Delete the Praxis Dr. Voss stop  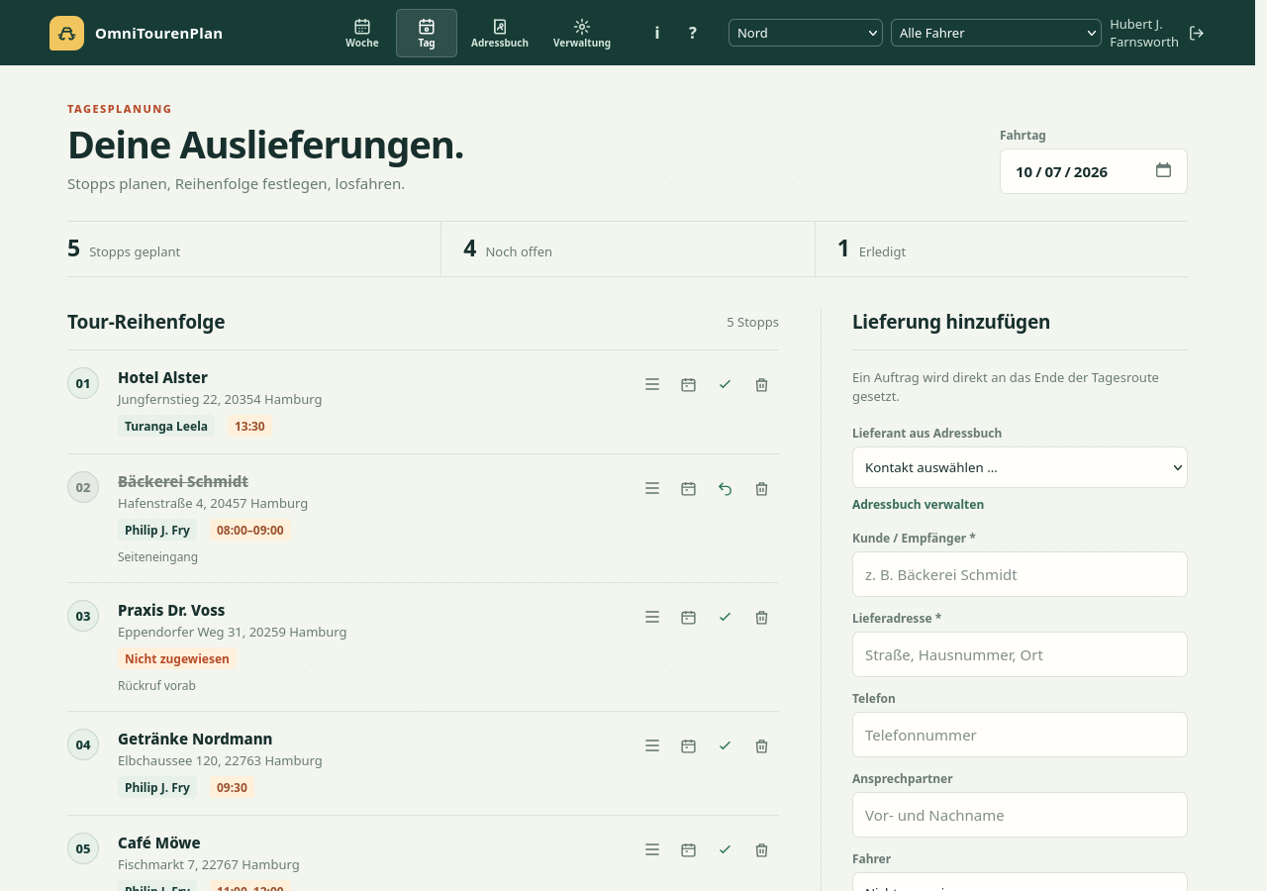point(761,617)
